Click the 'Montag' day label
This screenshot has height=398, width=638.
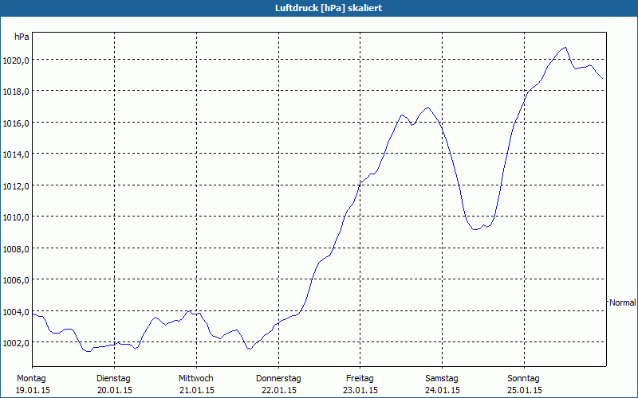[x=31, y=378]
